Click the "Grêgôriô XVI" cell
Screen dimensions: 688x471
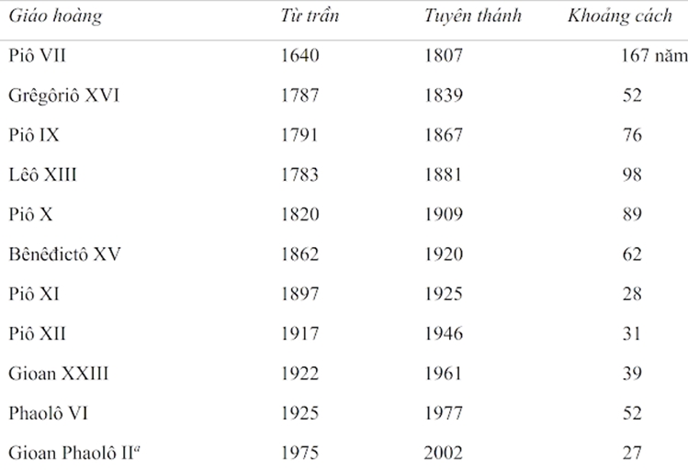62,95
